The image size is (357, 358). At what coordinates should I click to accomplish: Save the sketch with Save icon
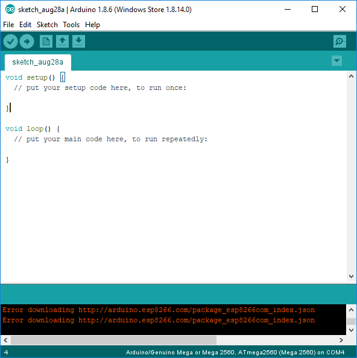tap(79, 41)
